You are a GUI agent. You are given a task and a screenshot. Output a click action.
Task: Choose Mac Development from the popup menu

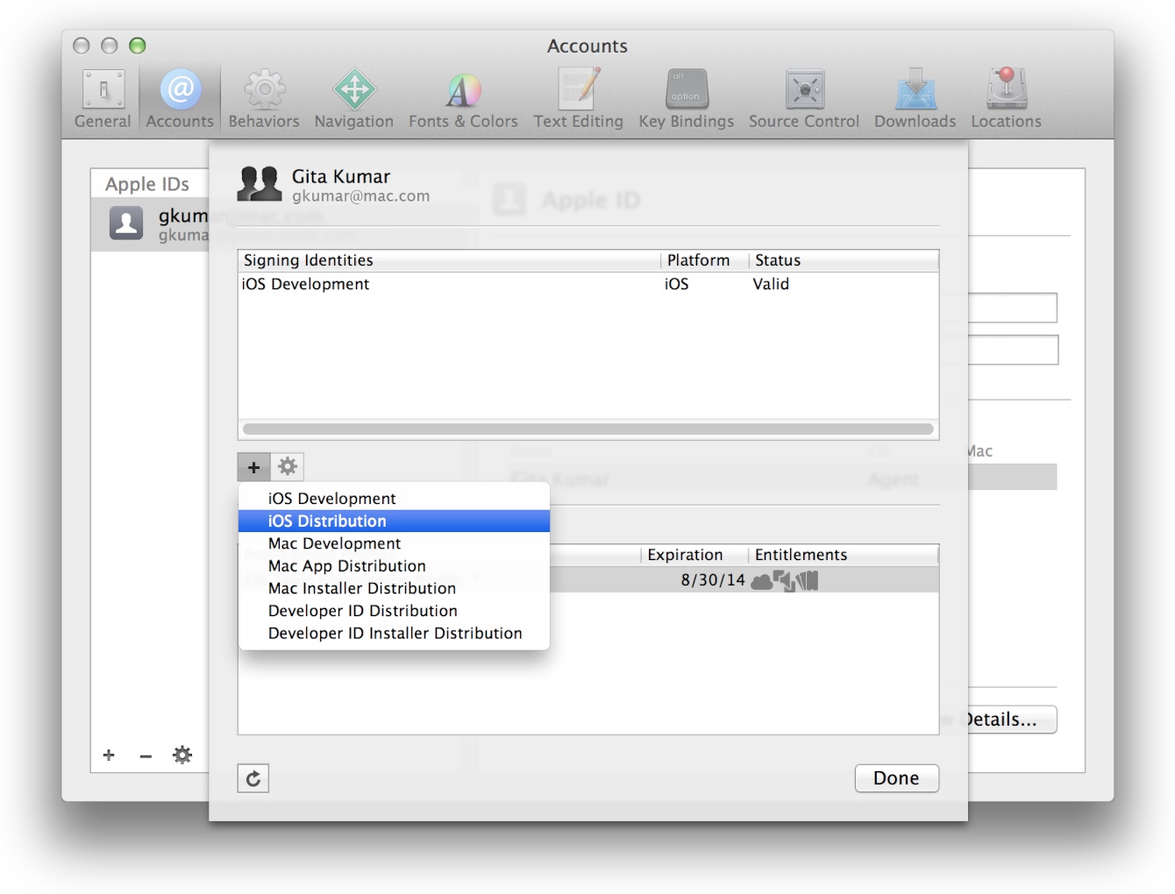(394, 543)
